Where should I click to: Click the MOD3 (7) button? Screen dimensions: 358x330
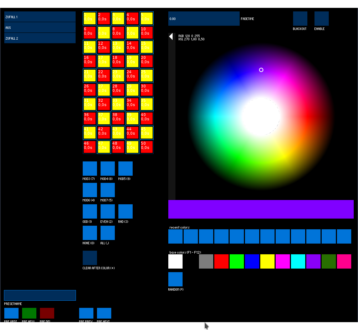(90, 169)
